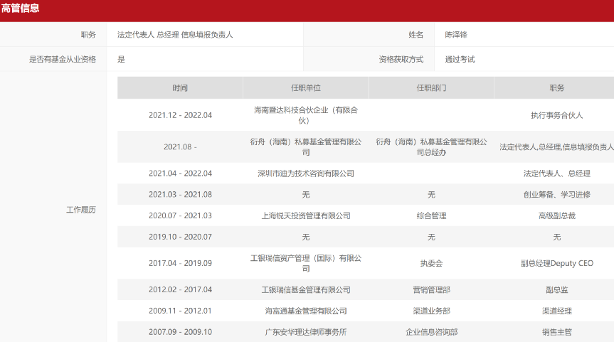614x342 pixels.
Task: Select the 副总经理Deputy CEO cell
Action: (556, 263)
